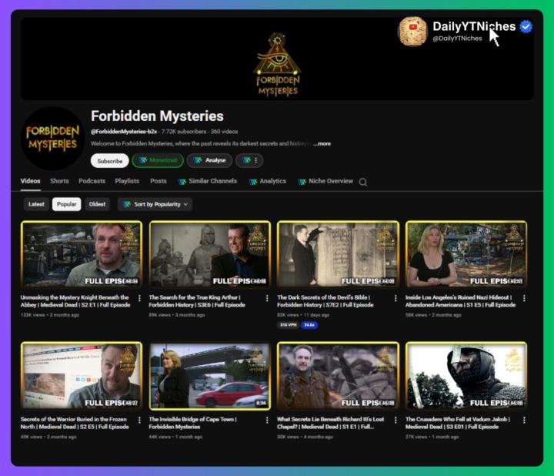Click the Analyse button
The height and width of the screenshot is (476, 554).
tap(209, 160)
